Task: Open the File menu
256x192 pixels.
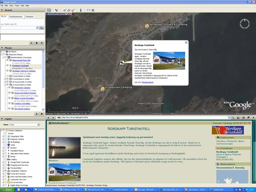Action: click(x=2, y=6)
